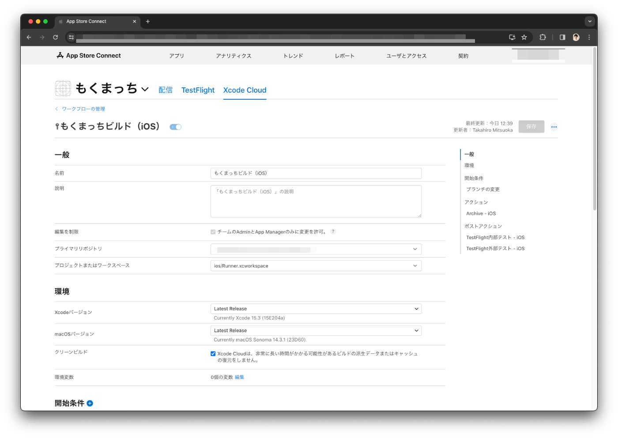618x438 pixels.
Task: Click 編集 link for environment variables
Action: pos(239,377)
